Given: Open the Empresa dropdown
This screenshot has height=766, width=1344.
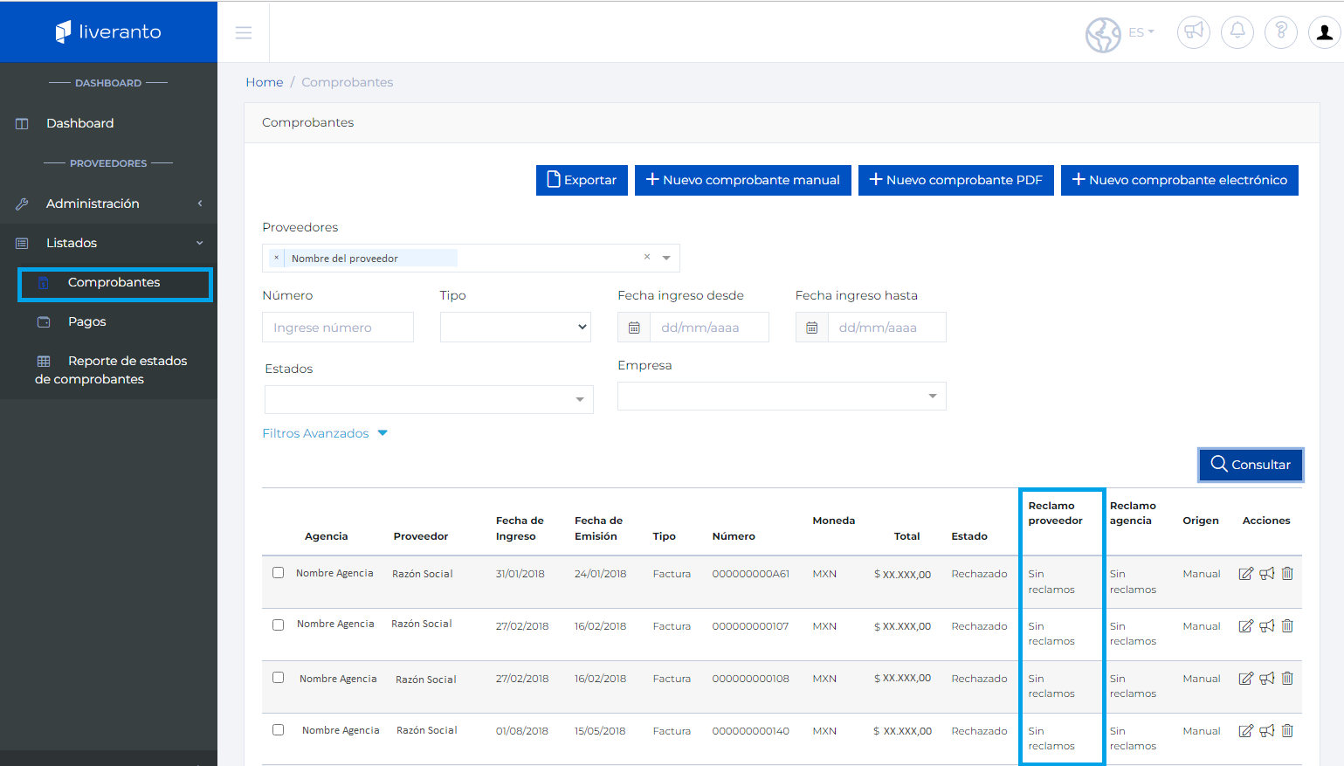Looking at the screenshot, I should (x=782, y=396).
